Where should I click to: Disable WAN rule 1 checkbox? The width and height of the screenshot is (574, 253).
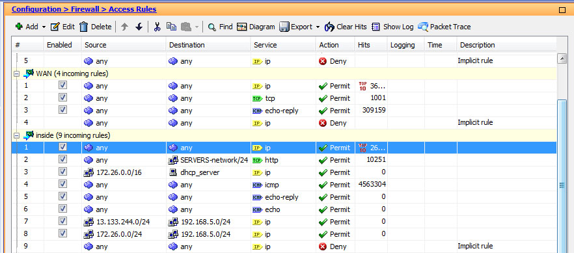point(62,85)
